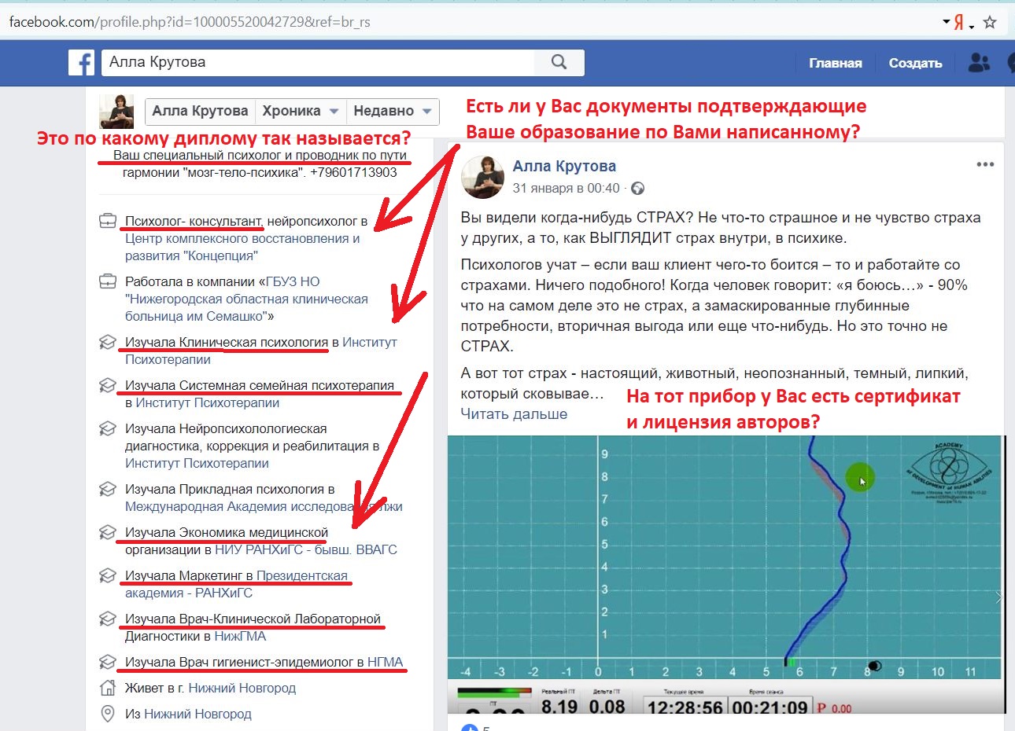Click the search magnifier button
This screenshot has width=1015, height=731.
pos(559,62)
